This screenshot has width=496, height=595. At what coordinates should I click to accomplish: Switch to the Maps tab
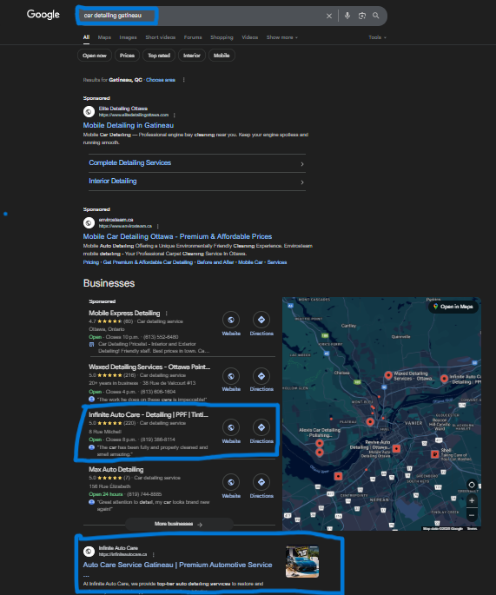104,37
